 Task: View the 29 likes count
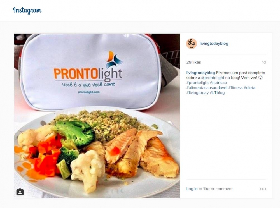pyautogui.click(x=193, y=62)
